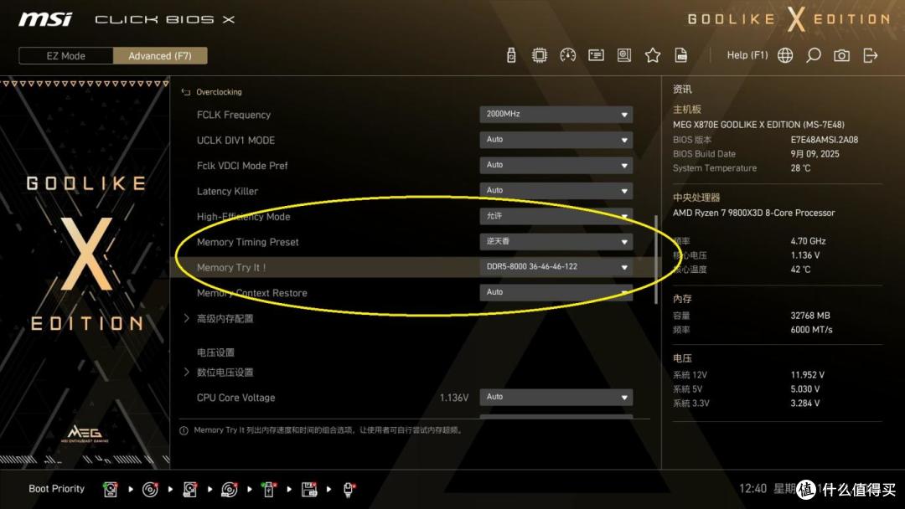Click the settings list vertical scrollbar
The image size is (905, 509).
[x=655, y=260]
